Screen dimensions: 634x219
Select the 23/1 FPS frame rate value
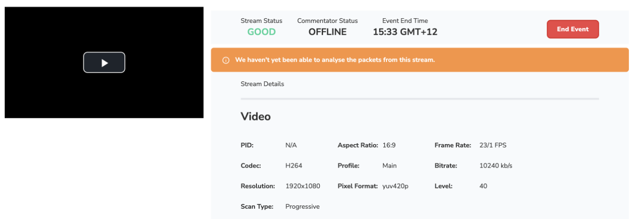[493, 145]
